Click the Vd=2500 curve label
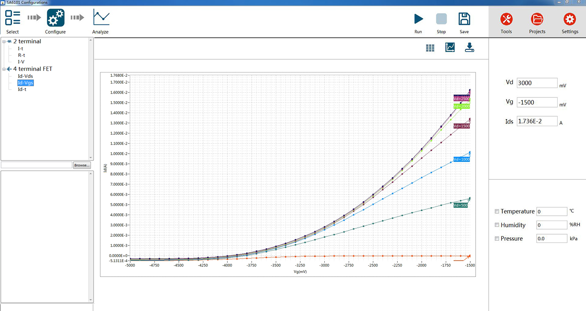The height and width of the screenshot is (311, 586). [x=462, y=99]
